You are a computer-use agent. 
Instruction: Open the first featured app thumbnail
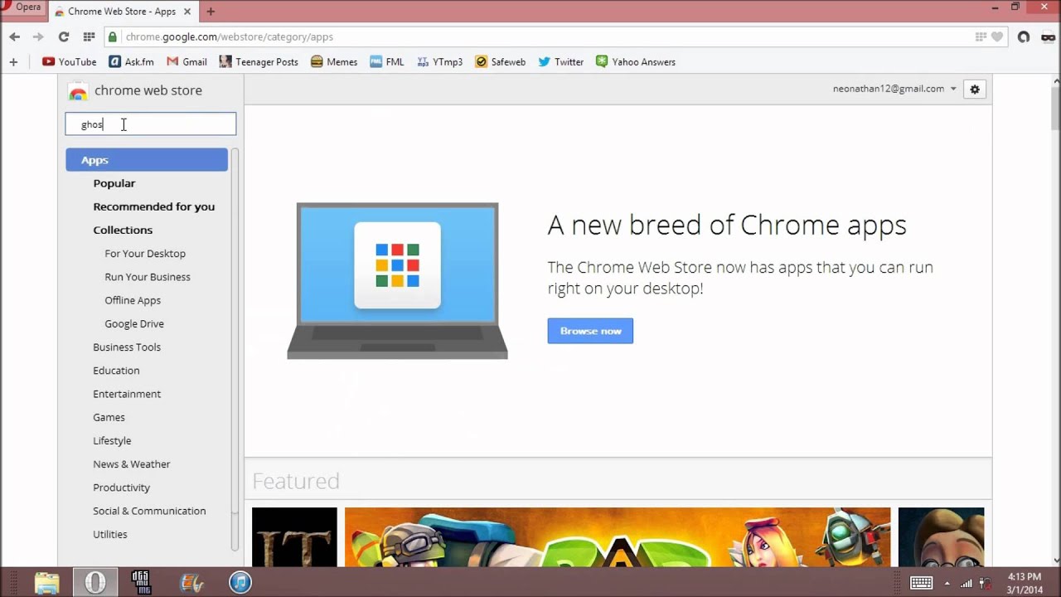294,537
